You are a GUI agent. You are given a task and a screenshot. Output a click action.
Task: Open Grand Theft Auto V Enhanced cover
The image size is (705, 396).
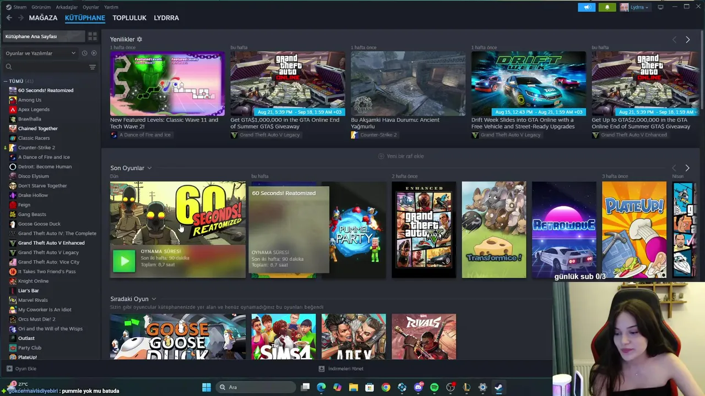[x=424, y=230]
